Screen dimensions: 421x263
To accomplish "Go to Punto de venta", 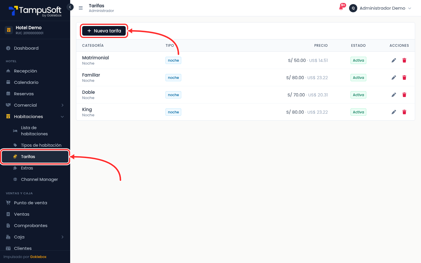I will pos(35,203).
